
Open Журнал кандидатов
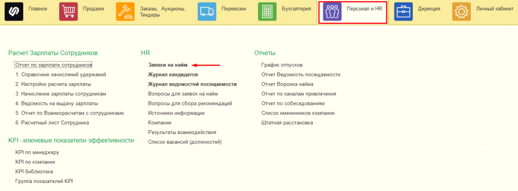(173, 75)
